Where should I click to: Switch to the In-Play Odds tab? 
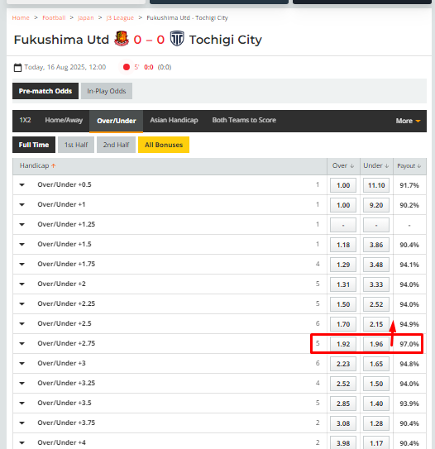pyautogui.click(x=107, y=91)
